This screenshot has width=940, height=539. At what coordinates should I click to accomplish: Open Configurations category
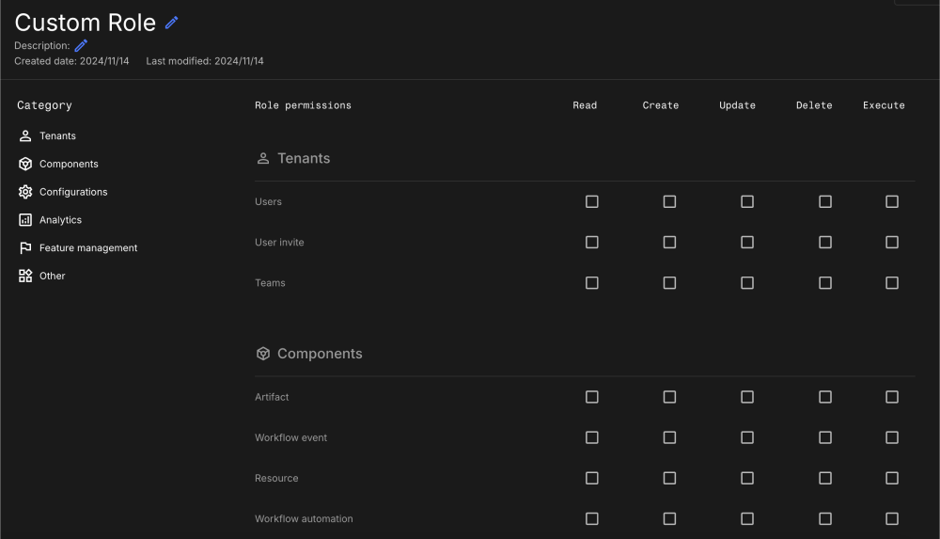[73, 192]
